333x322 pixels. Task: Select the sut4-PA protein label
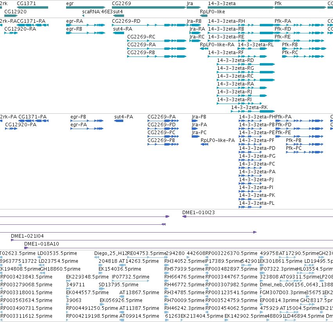pos(124,116)
